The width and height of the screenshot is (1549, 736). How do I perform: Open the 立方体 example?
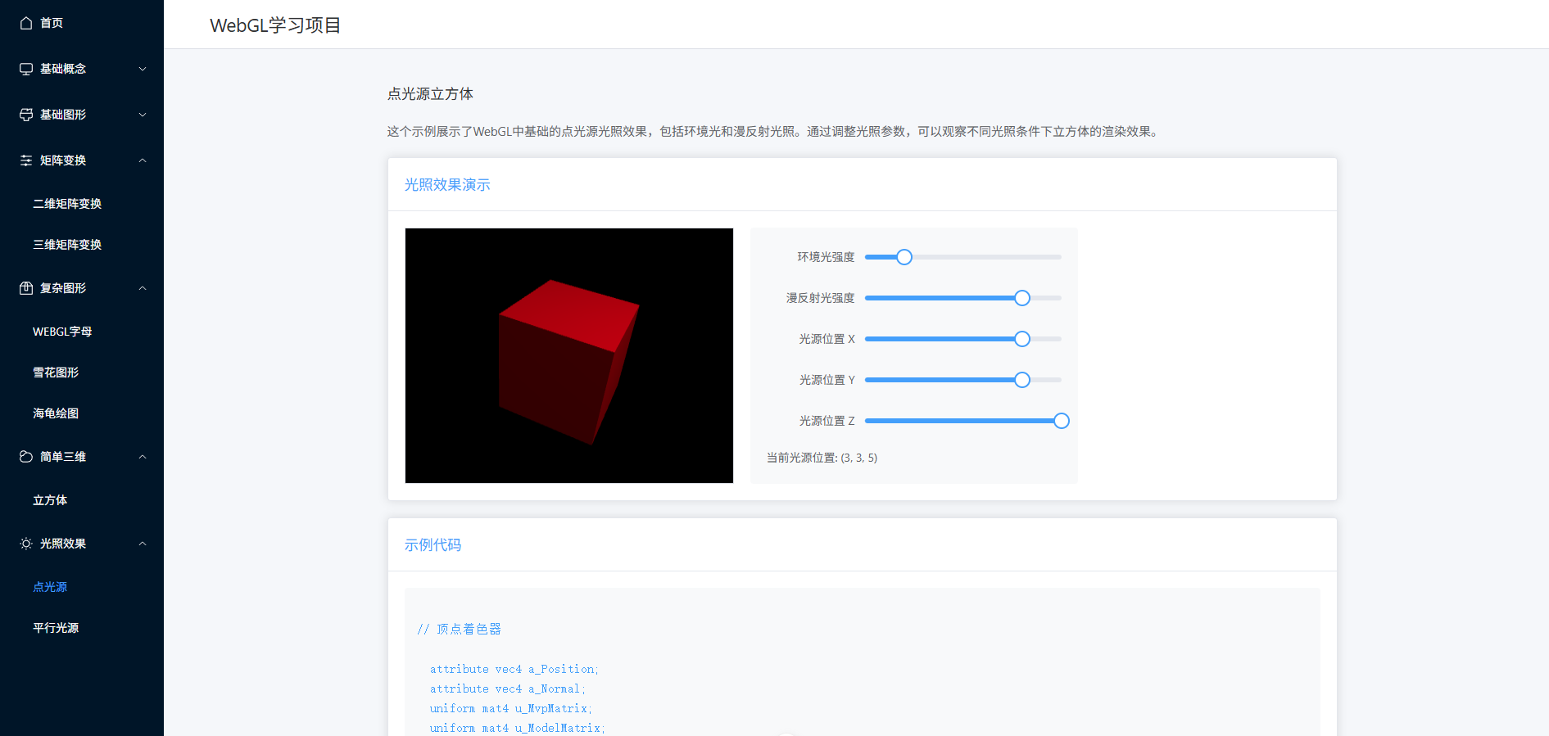pyautogui.click(x=82, y=500)
